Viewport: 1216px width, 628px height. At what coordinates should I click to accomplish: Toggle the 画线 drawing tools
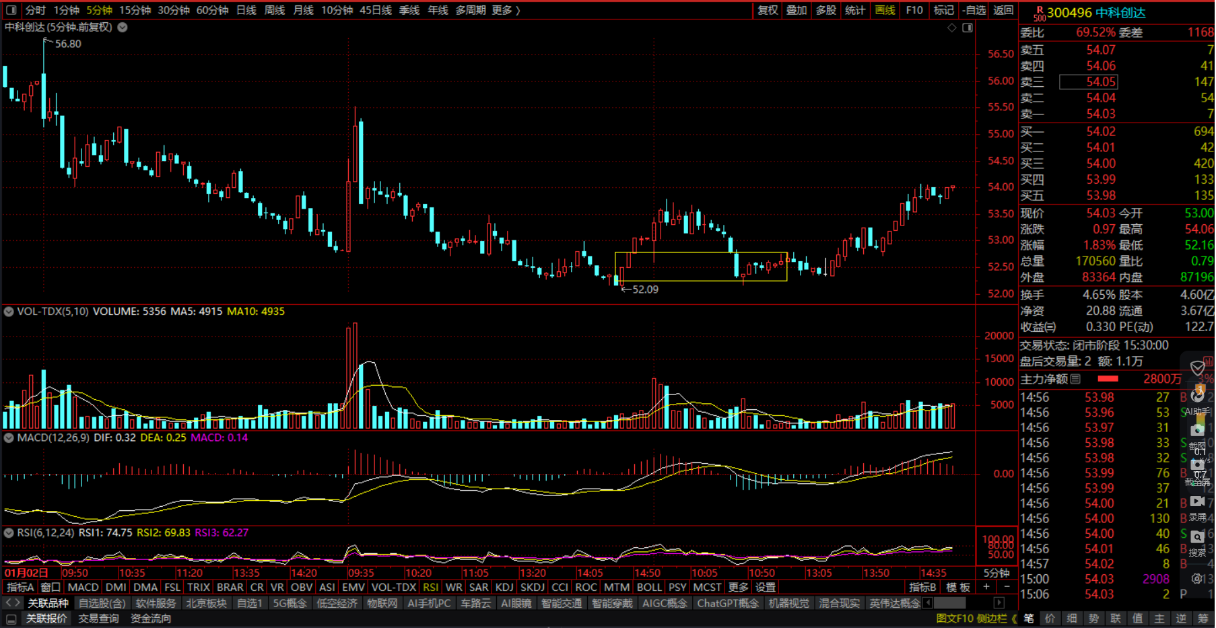pos(885,10)
